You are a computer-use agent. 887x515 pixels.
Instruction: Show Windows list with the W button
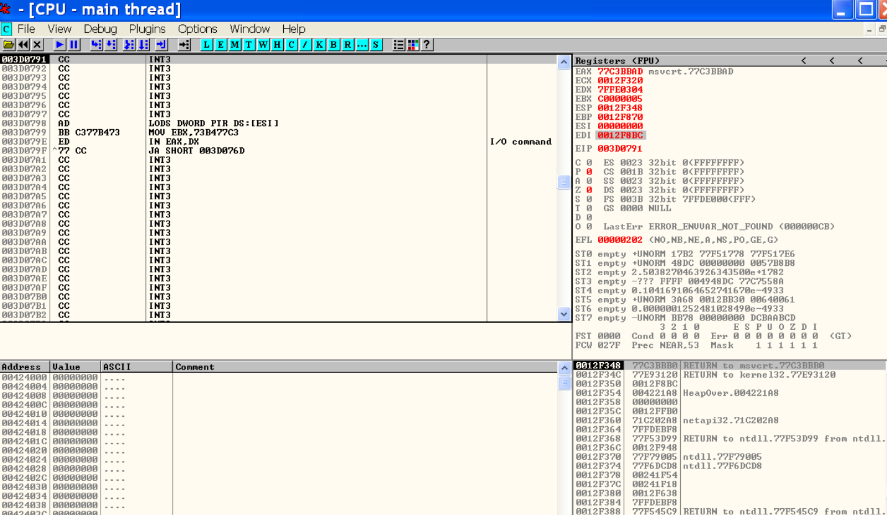263,45
